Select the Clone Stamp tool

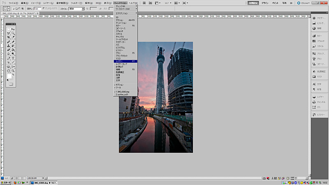coord(9,46)
